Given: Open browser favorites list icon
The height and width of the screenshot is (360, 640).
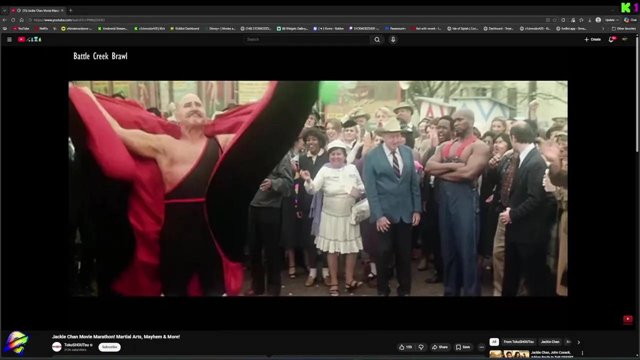Looking at the screenshot, I should (x=581, y=20).
